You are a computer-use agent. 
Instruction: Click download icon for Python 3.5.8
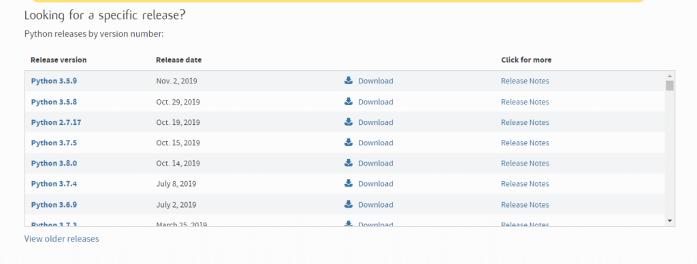click(348, 101)
